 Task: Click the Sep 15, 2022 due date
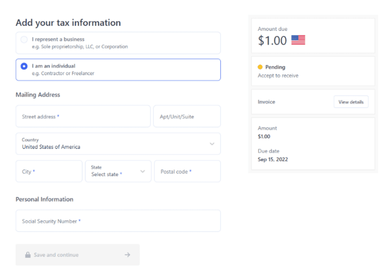(273, 159)
